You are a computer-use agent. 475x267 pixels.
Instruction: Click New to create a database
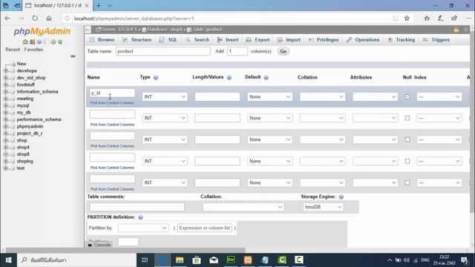click(x=22, y=64)
